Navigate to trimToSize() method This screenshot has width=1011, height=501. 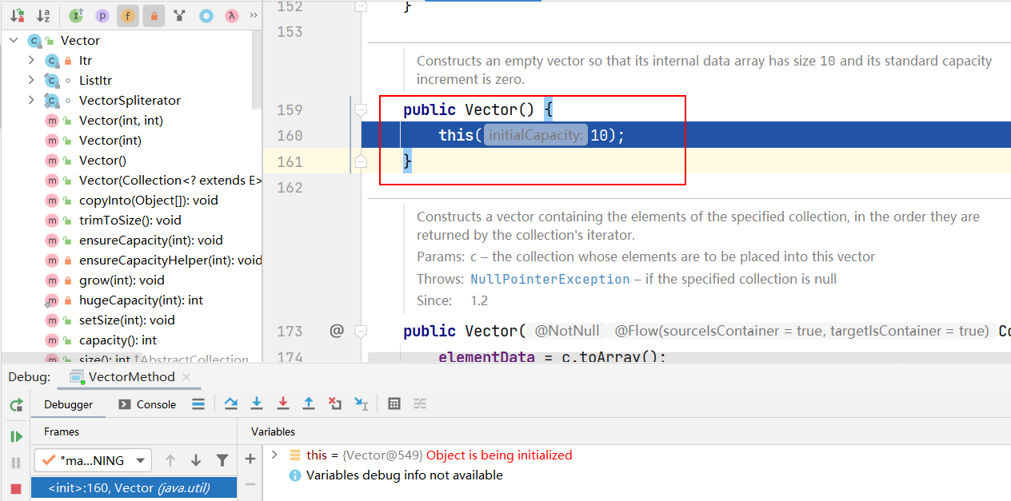(x=130, y=220)
